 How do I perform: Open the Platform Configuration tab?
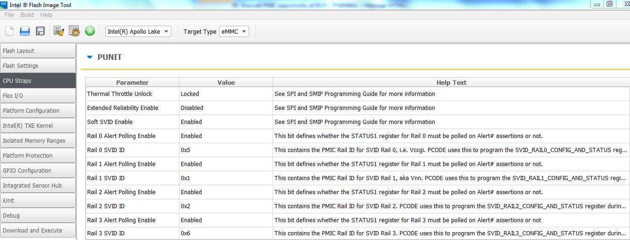click(38, 111)
